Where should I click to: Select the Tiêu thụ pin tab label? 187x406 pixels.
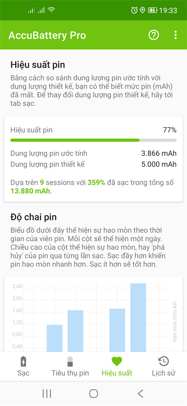click(x=70, y=373)
